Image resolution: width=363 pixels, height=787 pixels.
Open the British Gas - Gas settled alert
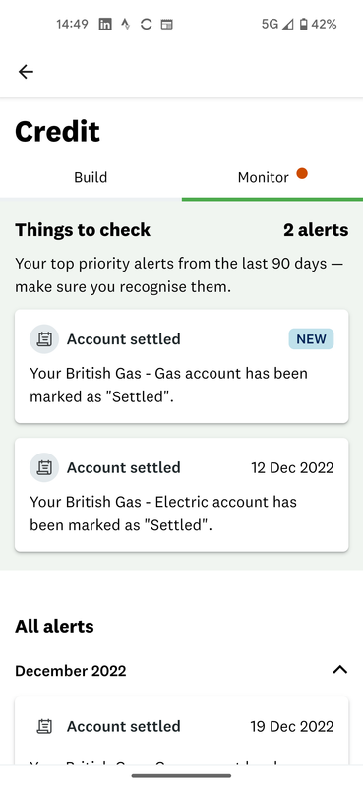(x=181, y=366)
